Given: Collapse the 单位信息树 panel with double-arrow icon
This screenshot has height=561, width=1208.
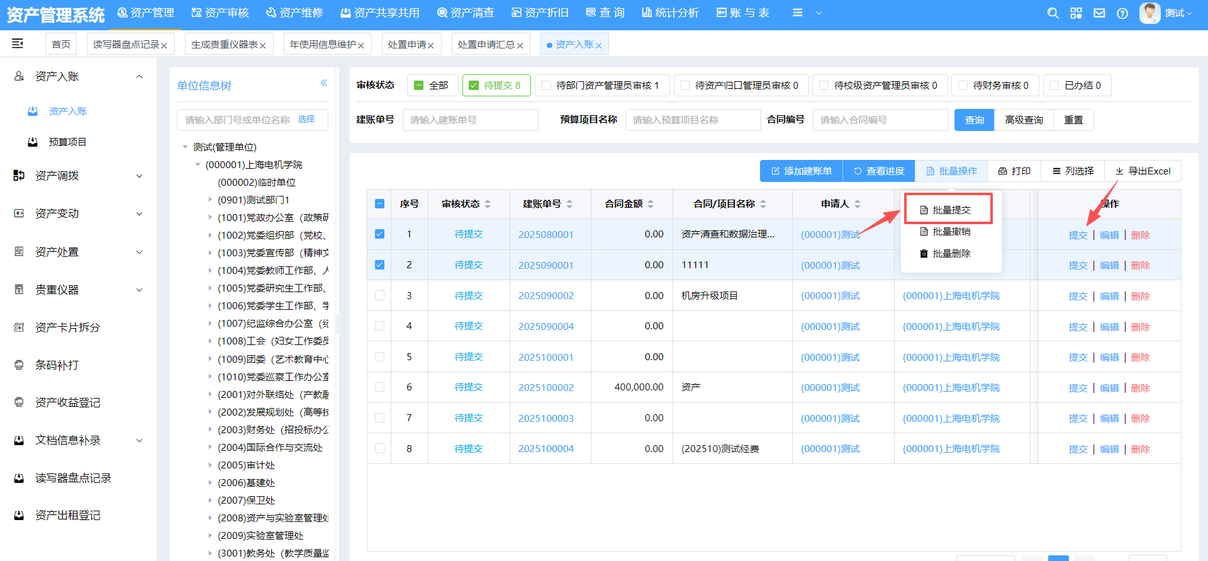Looking at the screenshot, I should click(x=323, y=83).
